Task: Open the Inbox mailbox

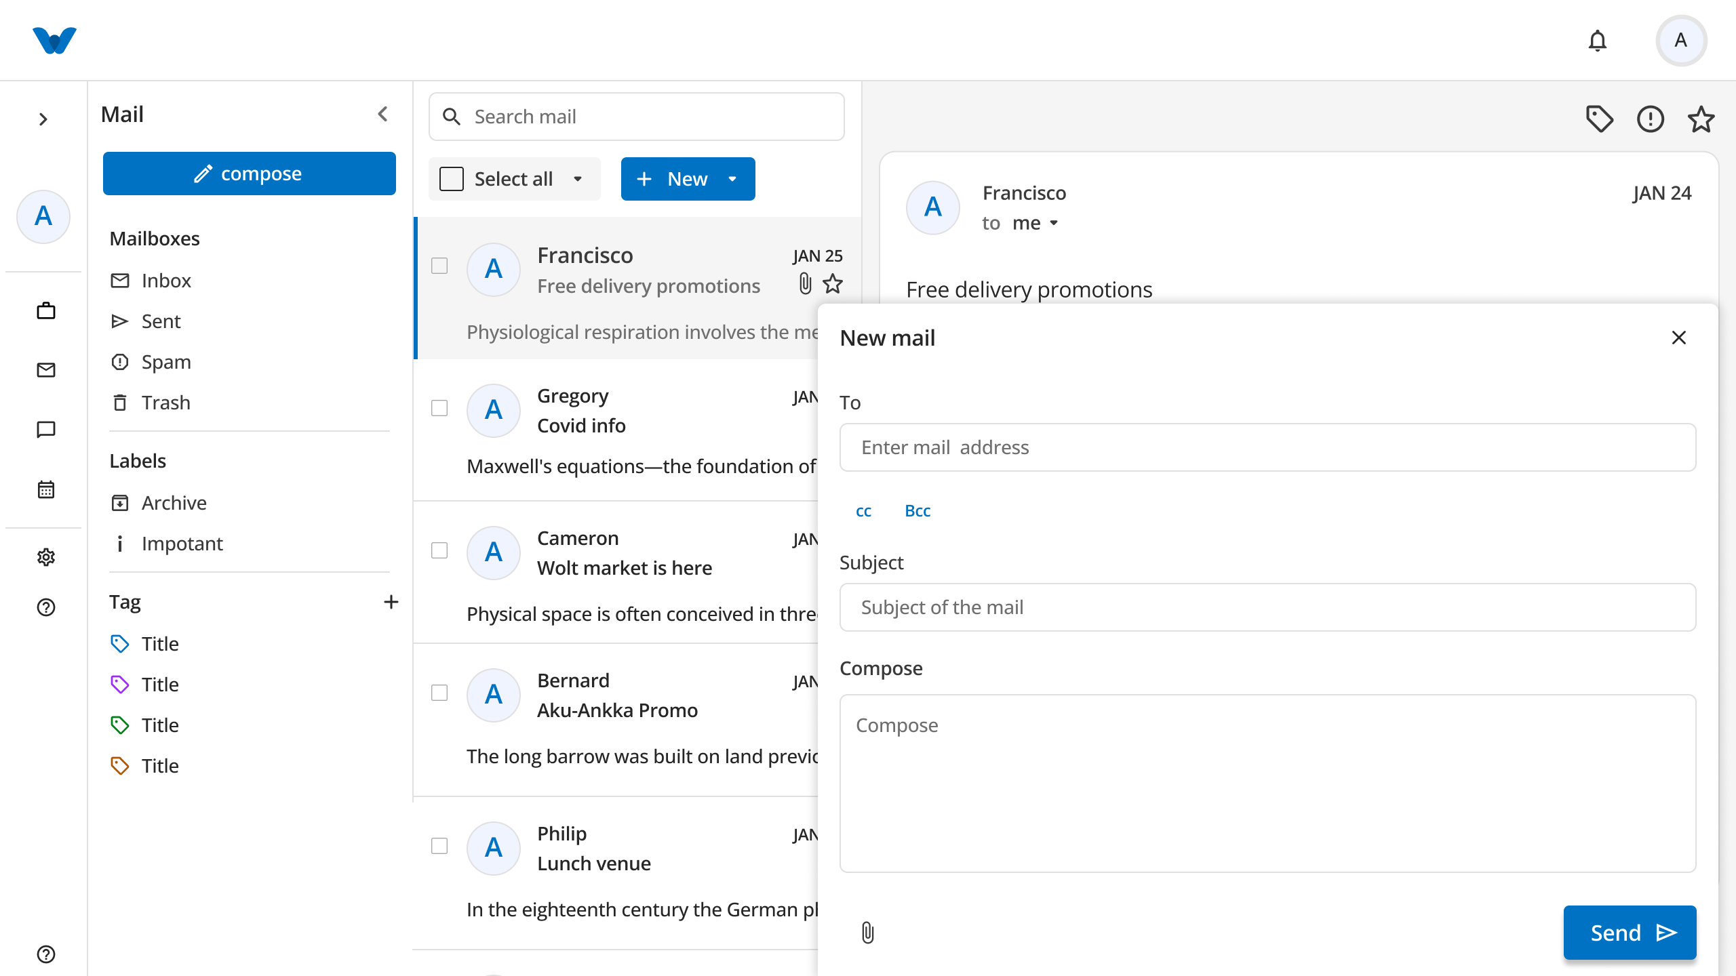Action: click(151, 281)
